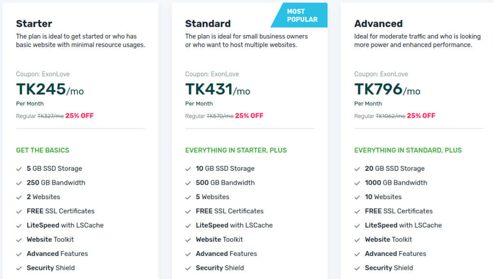Select the MOST POPULAR badge on Standard plan

point(302,15)
